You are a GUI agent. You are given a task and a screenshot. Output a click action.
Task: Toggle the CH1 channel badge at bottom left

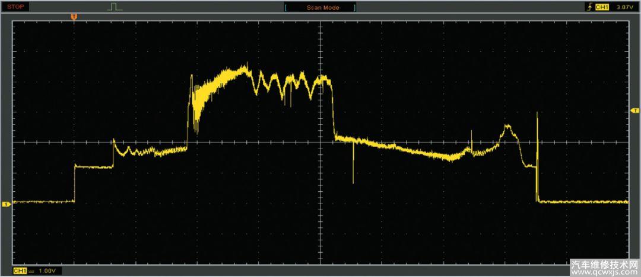20,270
